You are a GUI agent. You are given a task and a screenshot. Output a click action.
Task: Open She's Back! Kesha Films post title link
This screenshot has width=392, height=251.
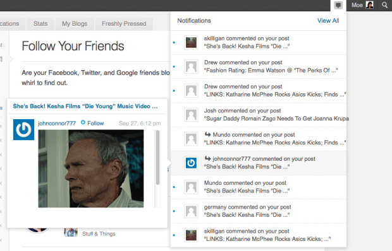pos(85,107)
